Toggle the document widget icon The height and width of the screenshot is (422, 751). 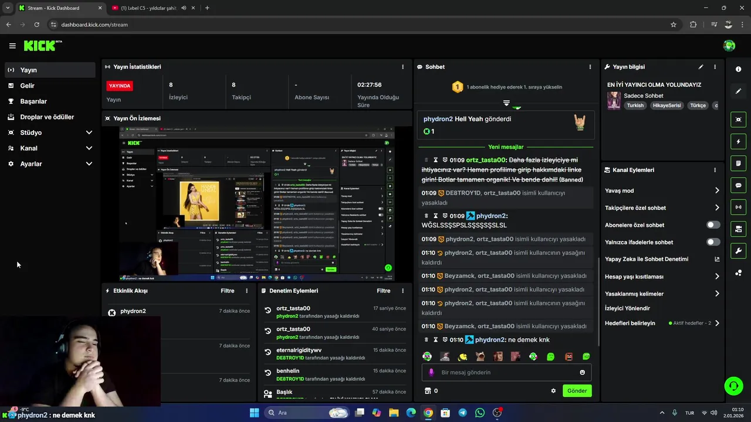[x=738, y=163]
